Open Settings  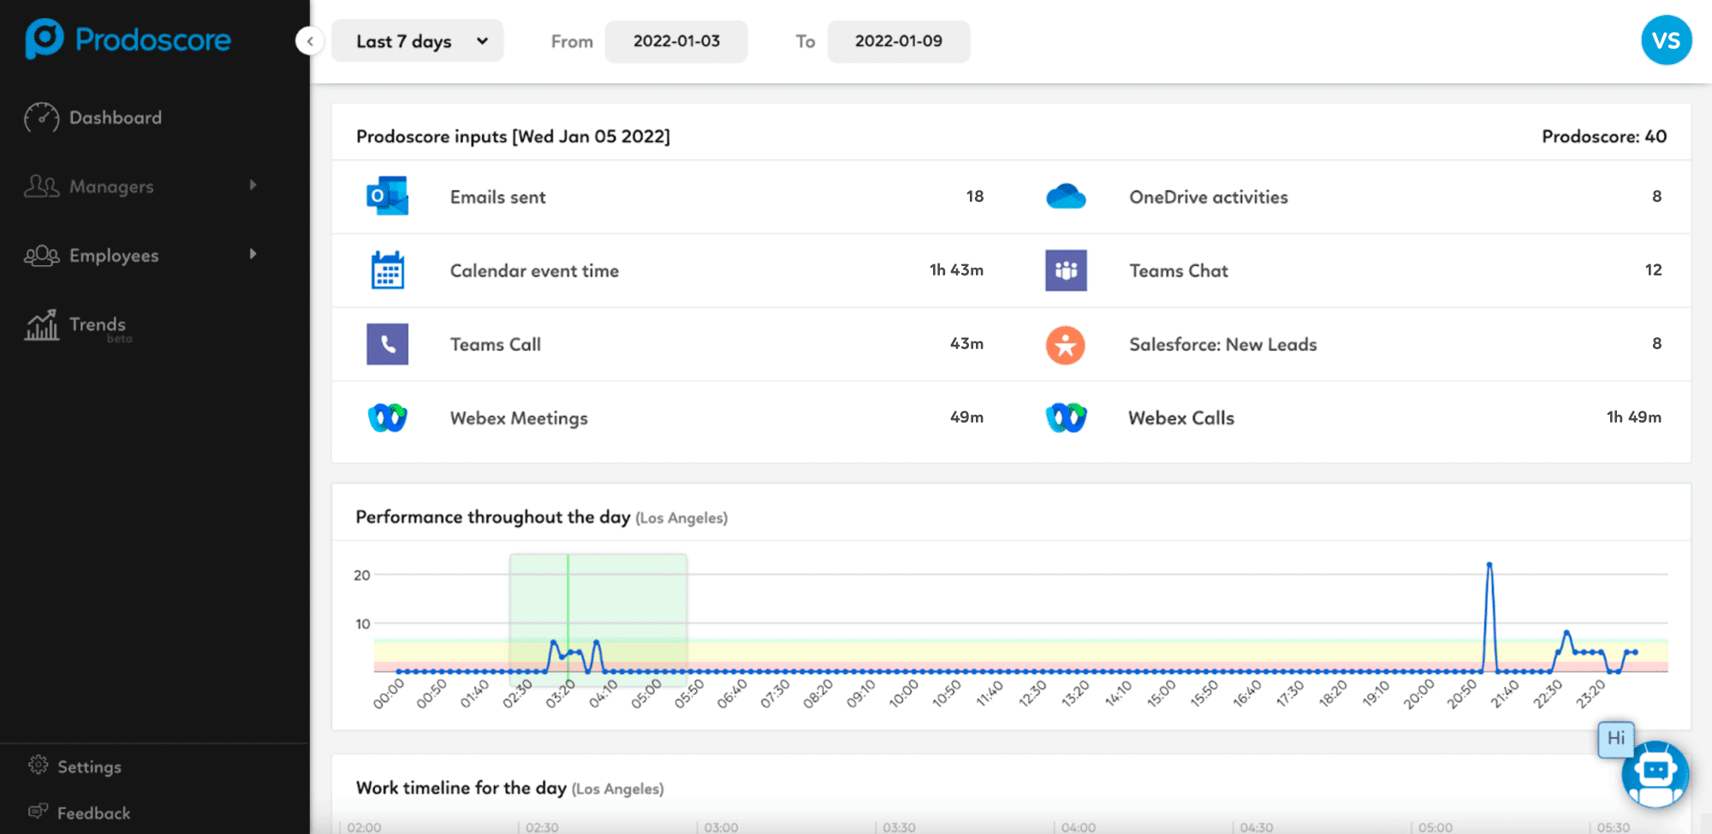click(89, 766)
